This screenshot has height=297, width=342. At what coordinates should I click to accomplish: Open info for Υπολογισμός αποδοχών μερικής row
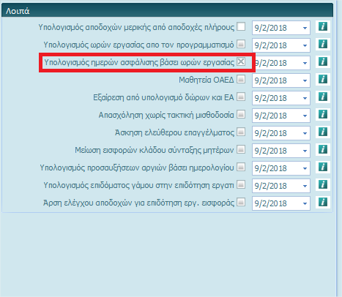click(323, 26)
